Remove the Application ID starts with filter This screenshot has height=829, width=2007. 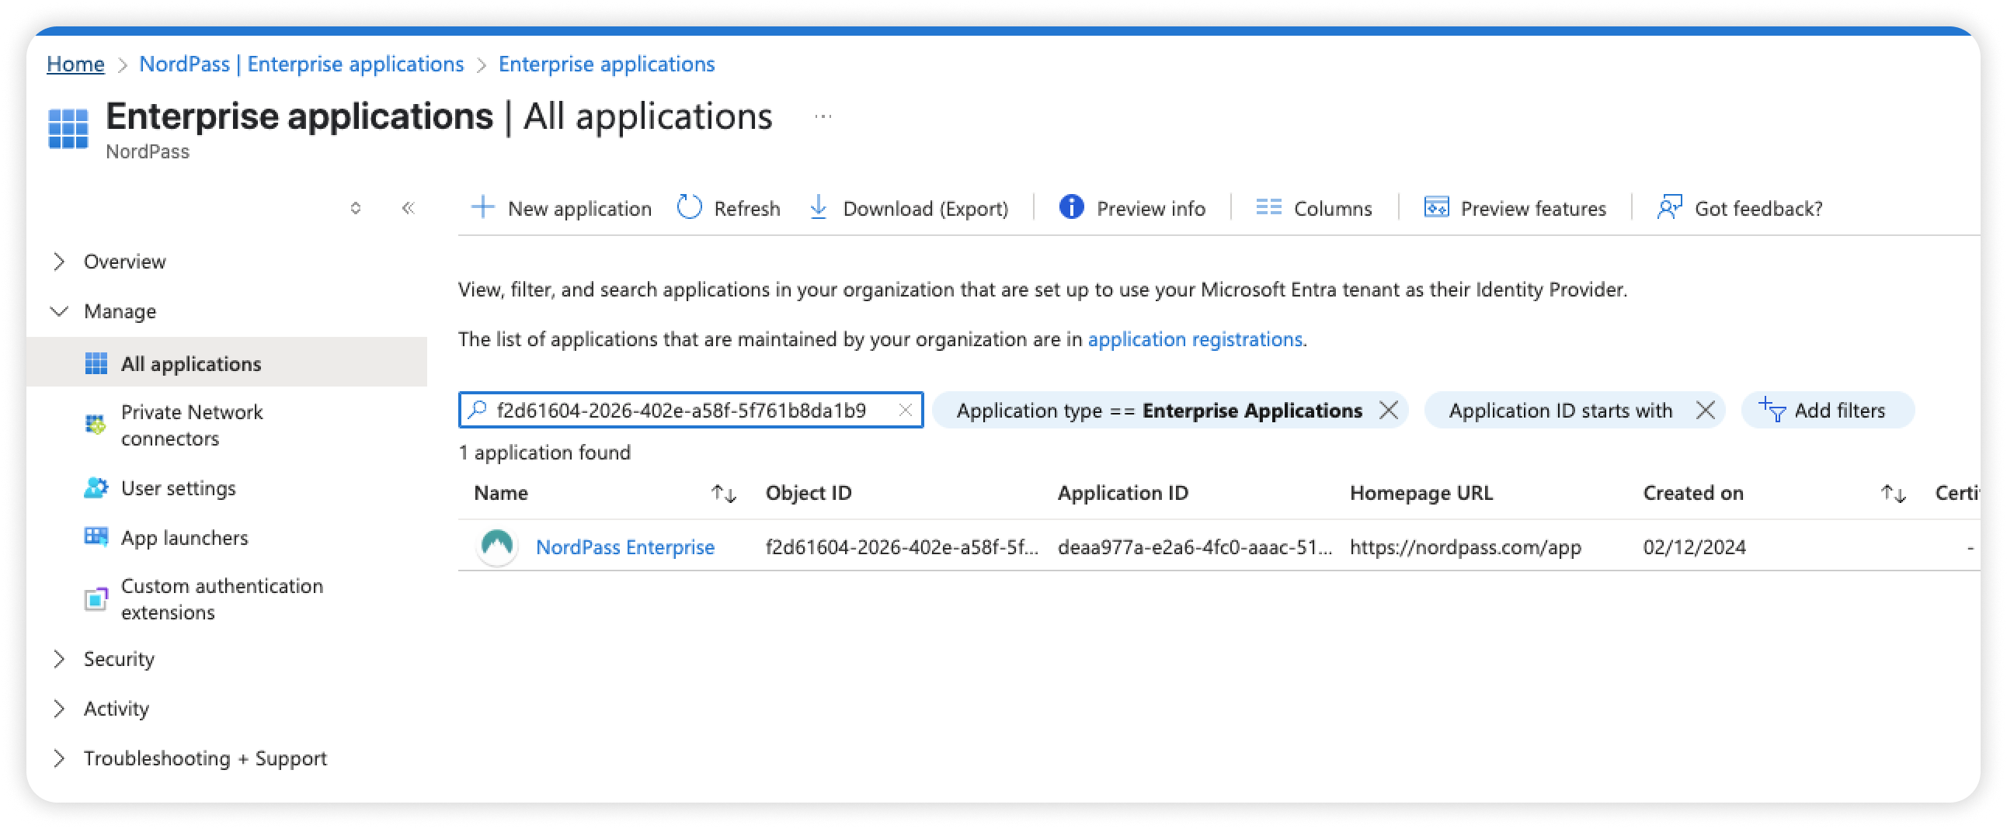(1705, 409)
